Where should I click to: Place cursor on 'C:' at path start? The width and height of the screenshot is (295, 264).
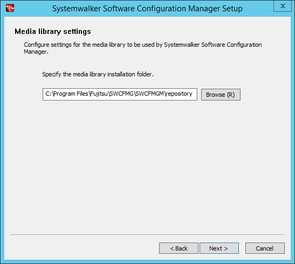[48, 94]
